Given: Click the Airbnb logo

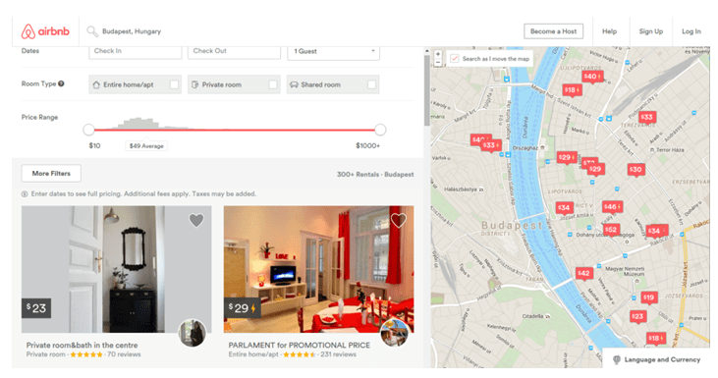Looking at the screenshot, I should click(x=45, y=31).
